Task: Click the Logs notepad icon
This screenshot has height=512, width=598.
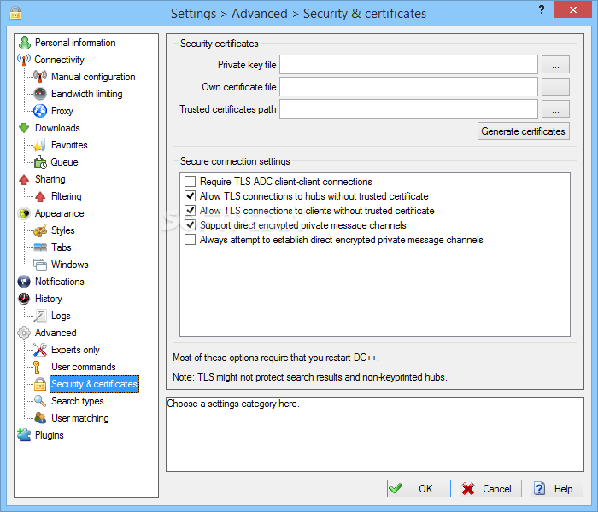Action: pyautogui.click(x=40, y=316)
